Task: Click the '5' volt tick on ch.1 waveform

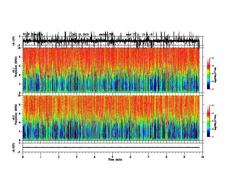Action: click(20, 37)
